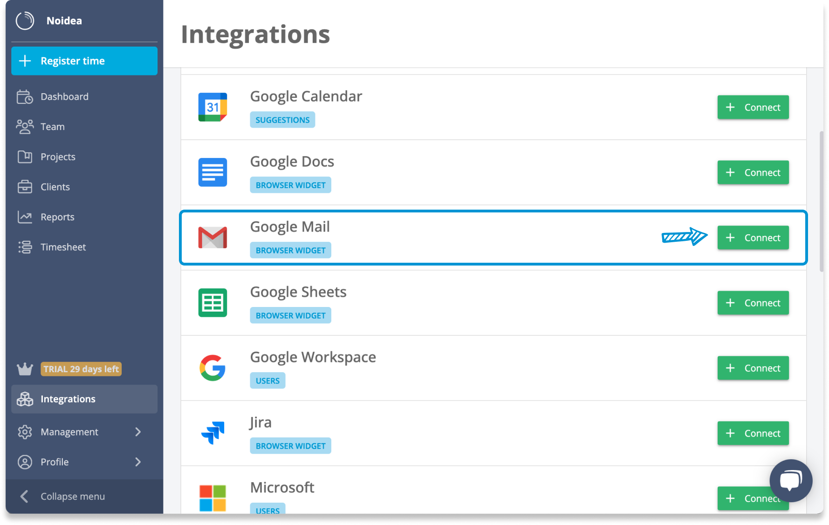Click the Microsoft logo icon
Viewport: 829px width, 525px height.
click(212, 498)
